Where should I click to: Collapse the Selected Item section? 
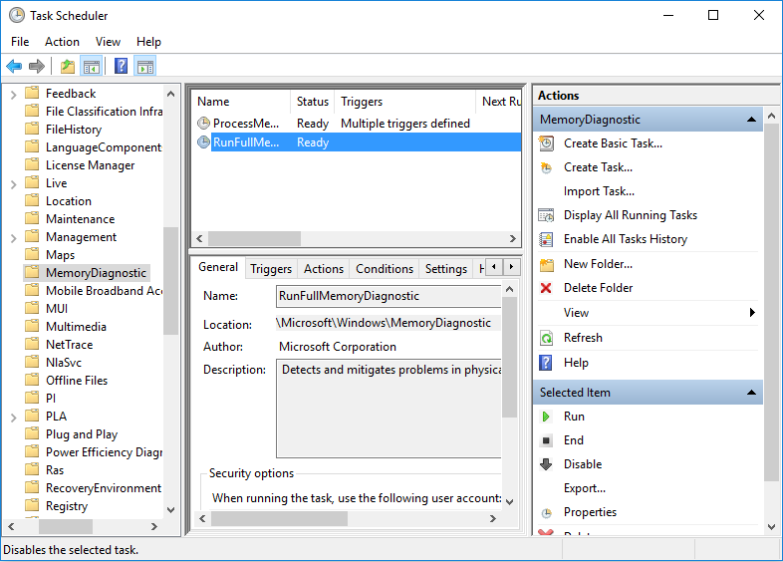(x=751, y=393)
